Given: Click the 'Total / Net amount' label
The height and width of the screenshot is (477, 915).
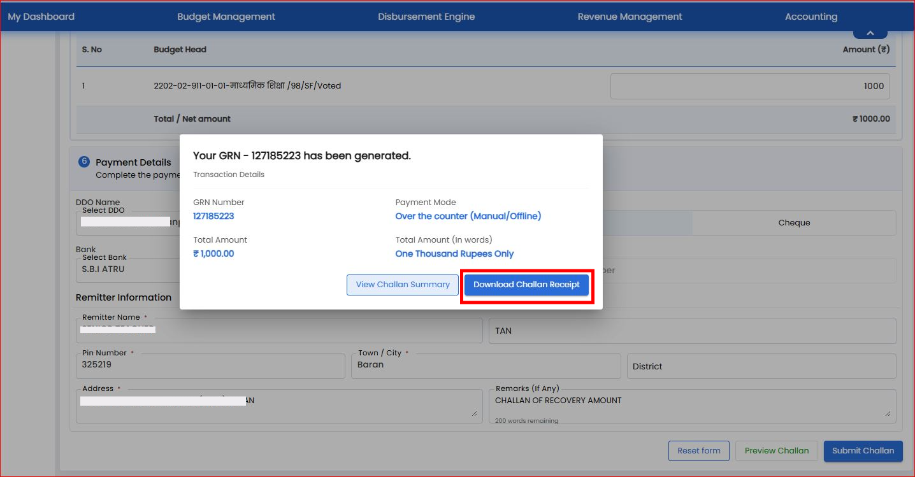Looking at the screenshot, I should click(192, 118).
